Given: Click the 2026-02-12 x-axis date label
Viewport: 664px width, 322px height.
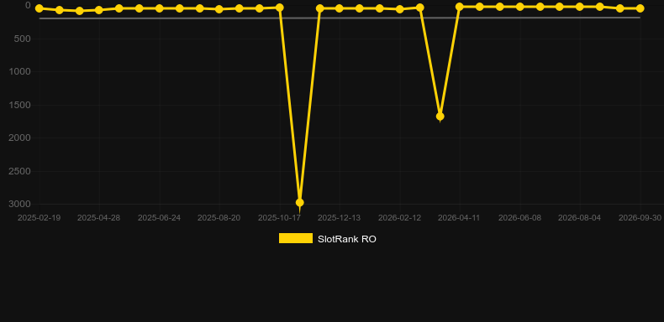Looking at the screenshot, I should 400,218.
